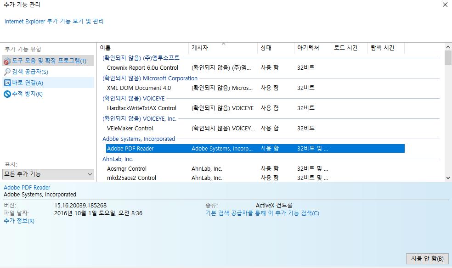Screen dimensions: 452x268
Task: Select XML DOM Document 4.0 row
Action: pyautogui.click(x=255, y=88)
